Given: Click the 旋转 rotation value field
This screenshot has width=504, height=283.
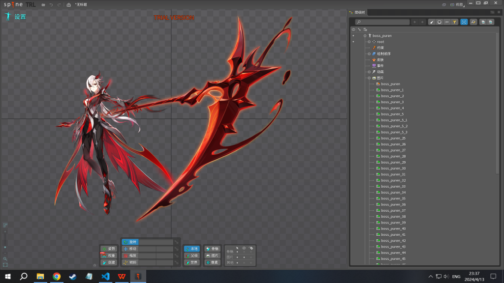Looking at the screenshot, I should point(156,242).
